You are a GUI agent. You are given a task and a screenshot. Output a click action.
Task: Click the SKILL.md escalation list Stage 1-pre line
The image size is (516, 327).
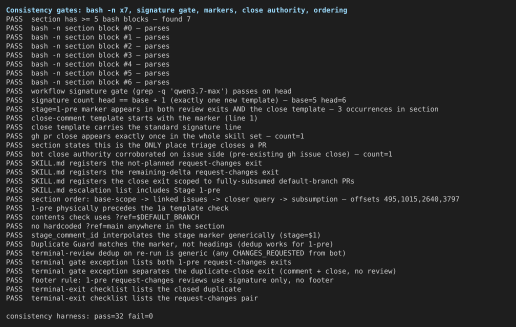tap(113, 190)
